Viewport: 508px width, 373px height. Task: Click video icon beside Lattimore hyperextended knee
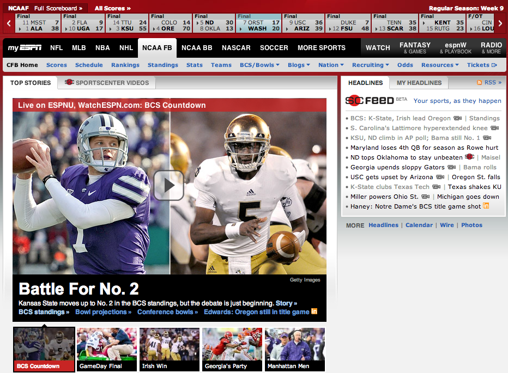(494, 128)
